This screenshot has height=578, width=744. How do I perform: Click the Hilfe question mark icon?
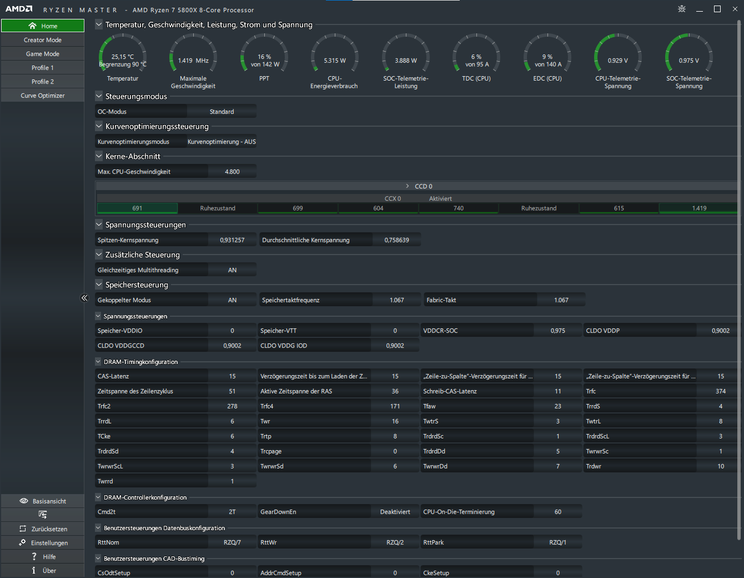(34, 556)
